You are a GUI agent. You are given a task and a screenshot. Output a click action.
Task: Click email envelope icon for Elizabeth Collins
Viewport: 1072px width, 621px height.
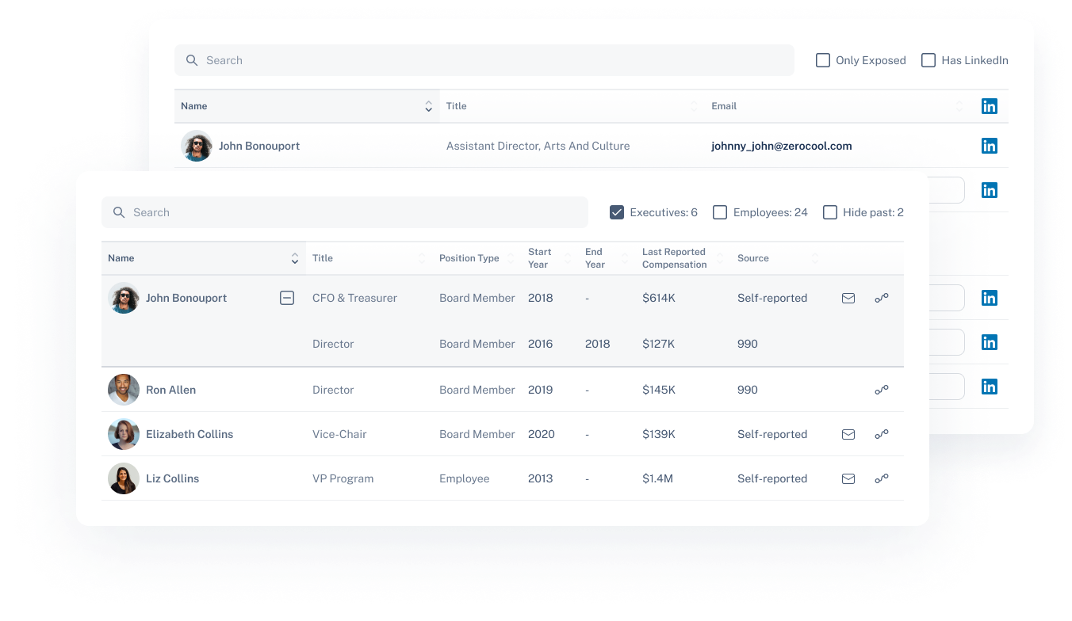coord(848,435)
